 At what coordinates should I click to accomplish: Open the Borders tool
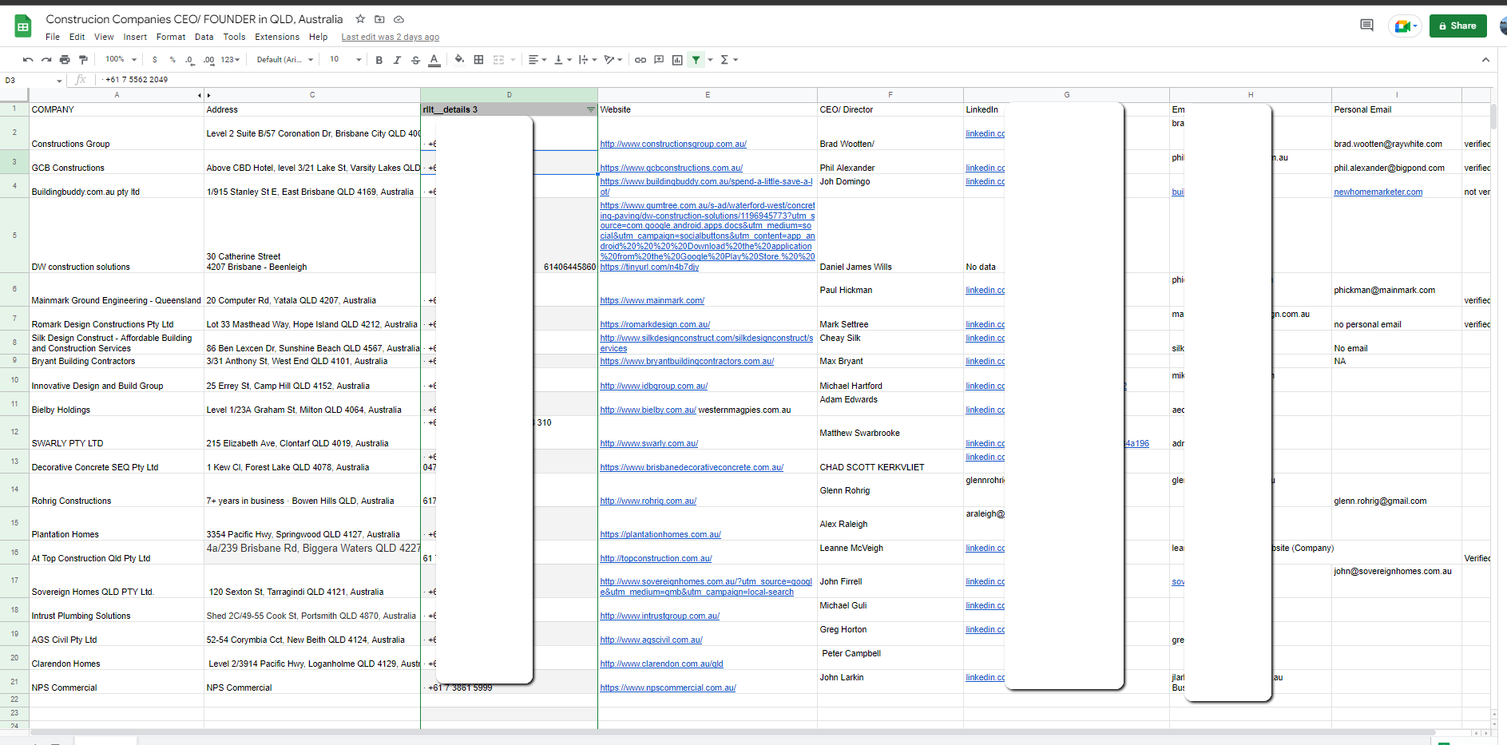(478, 60)
